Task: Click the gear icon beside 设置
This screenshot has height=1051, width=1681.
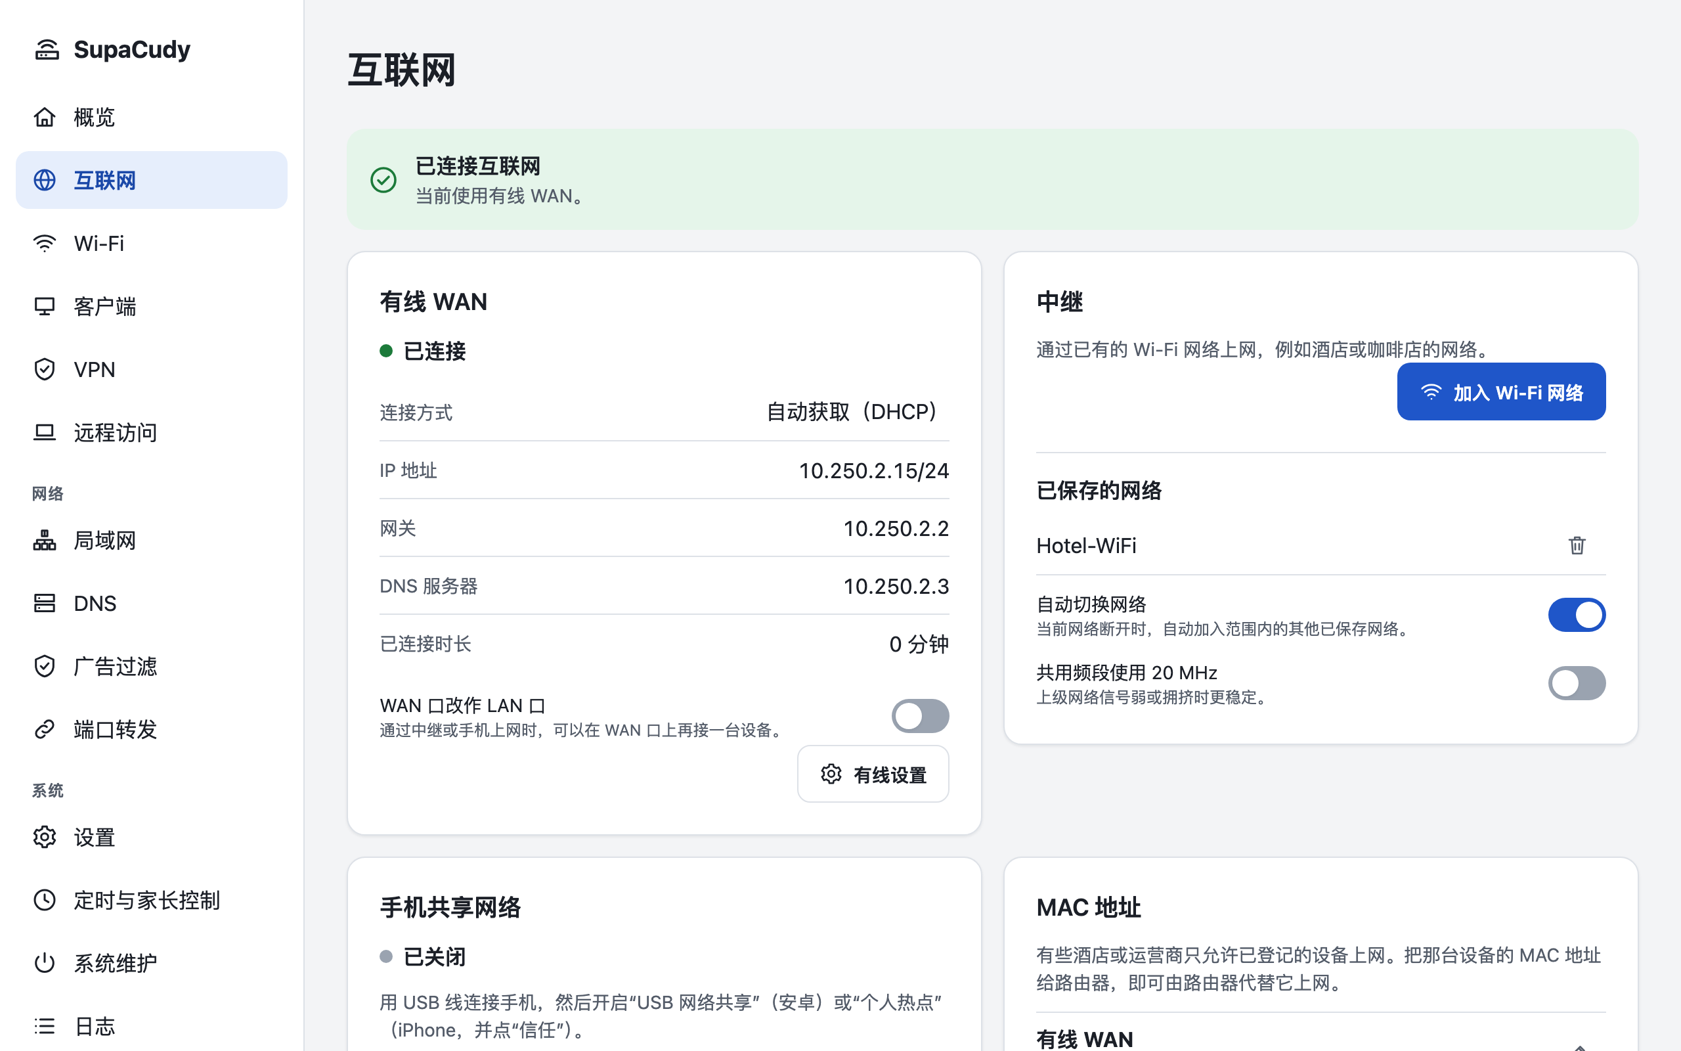Action: point(45,837)
